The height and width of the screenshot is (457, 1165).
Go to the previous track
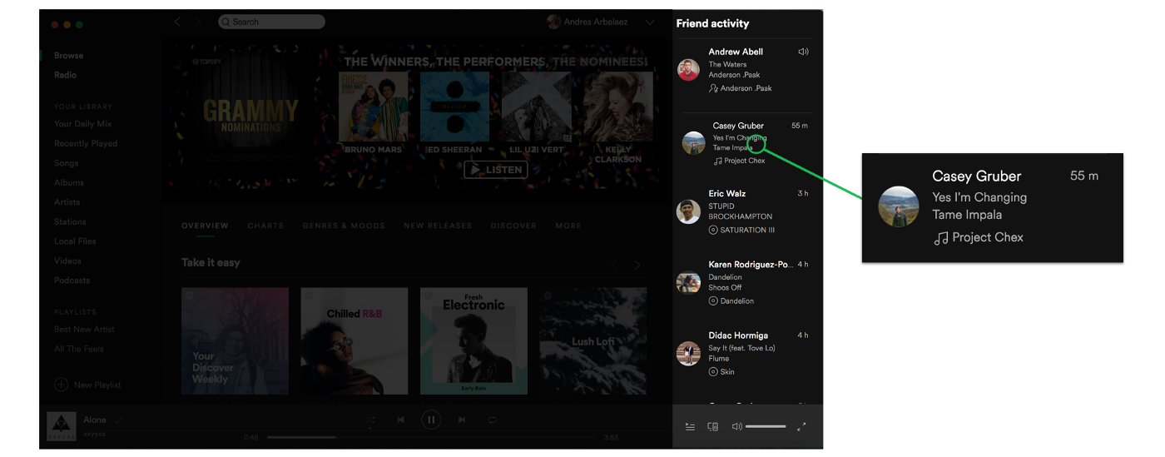(x=400, y=420)
